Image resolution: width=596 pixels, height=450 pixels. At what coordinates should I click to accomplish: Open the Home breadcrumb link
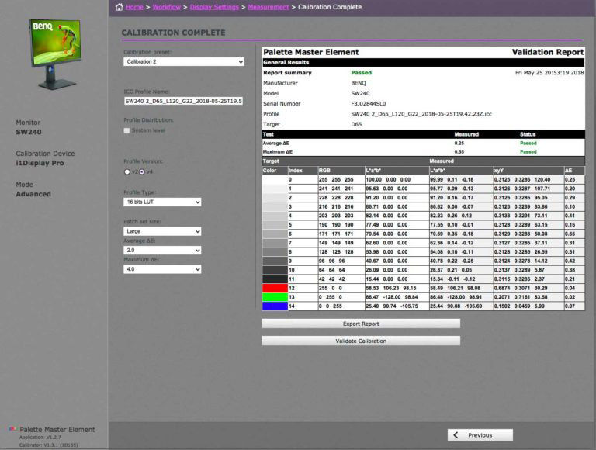(x=134, y=7)
